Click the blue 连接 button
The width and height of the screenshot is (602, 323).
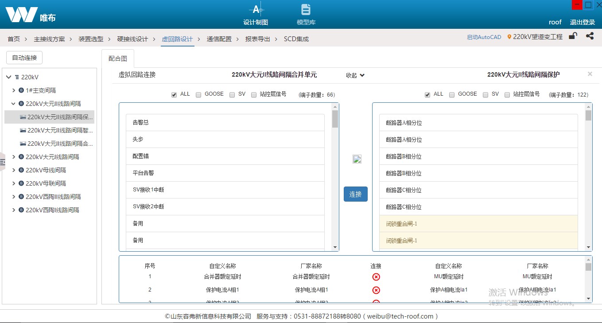(x=355, y=194)
